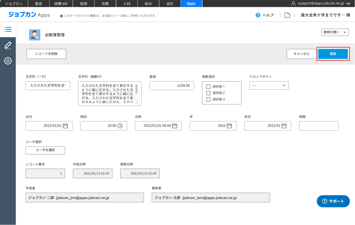The height and width of the screenshot is (225, 355).
Task: Open calendar picker in 日時 field
Action: coord(175,126)
